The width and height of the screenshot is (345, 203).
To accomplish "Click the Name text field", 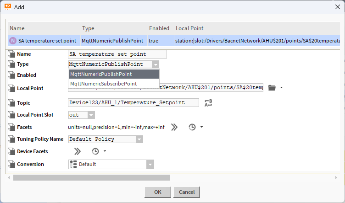I will click(117, 54).
